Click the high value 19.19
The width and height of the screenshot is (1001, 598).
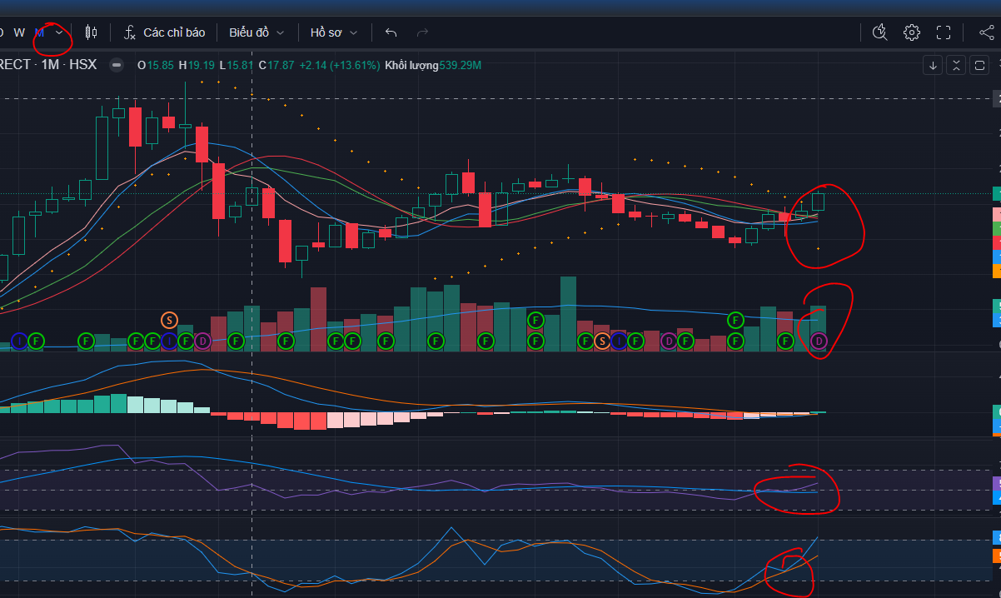click(202, 65)
